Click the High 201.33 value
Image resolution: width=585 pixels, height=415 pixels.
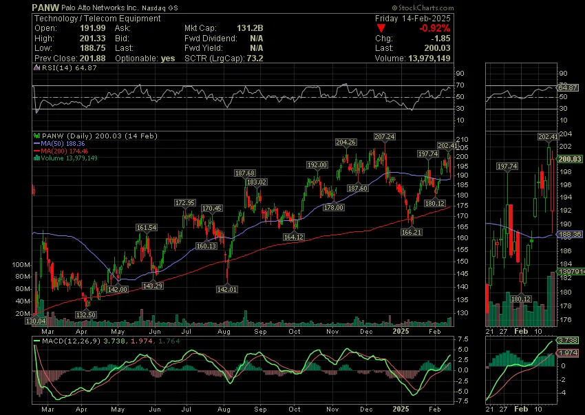(x=92, y=39)
